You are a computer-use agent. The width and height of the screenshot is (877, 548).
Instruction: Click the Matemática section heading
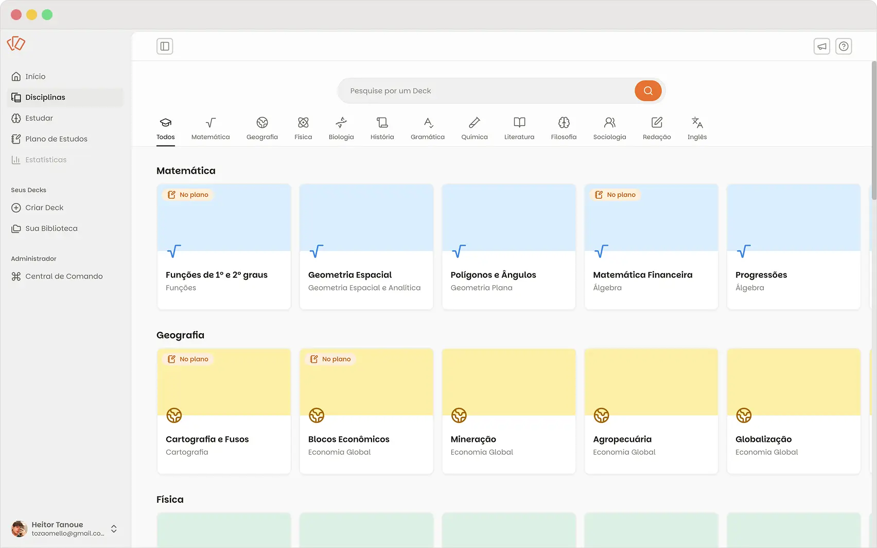click(186, 170)
